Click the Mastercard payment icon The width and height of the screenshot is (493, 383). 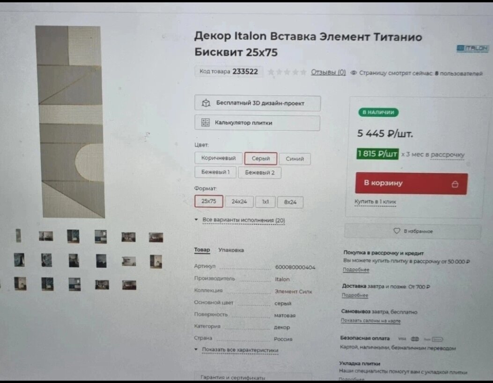pos(415,339)
